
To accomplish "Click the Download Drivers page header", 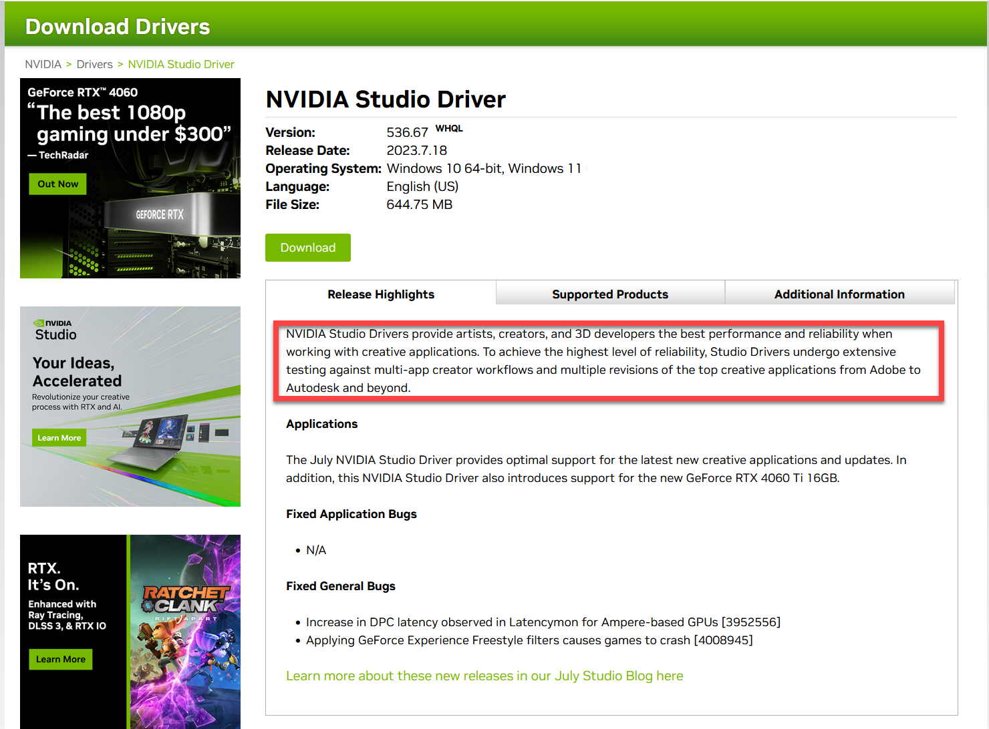I will pyautogui.click(x=118, y=27).
